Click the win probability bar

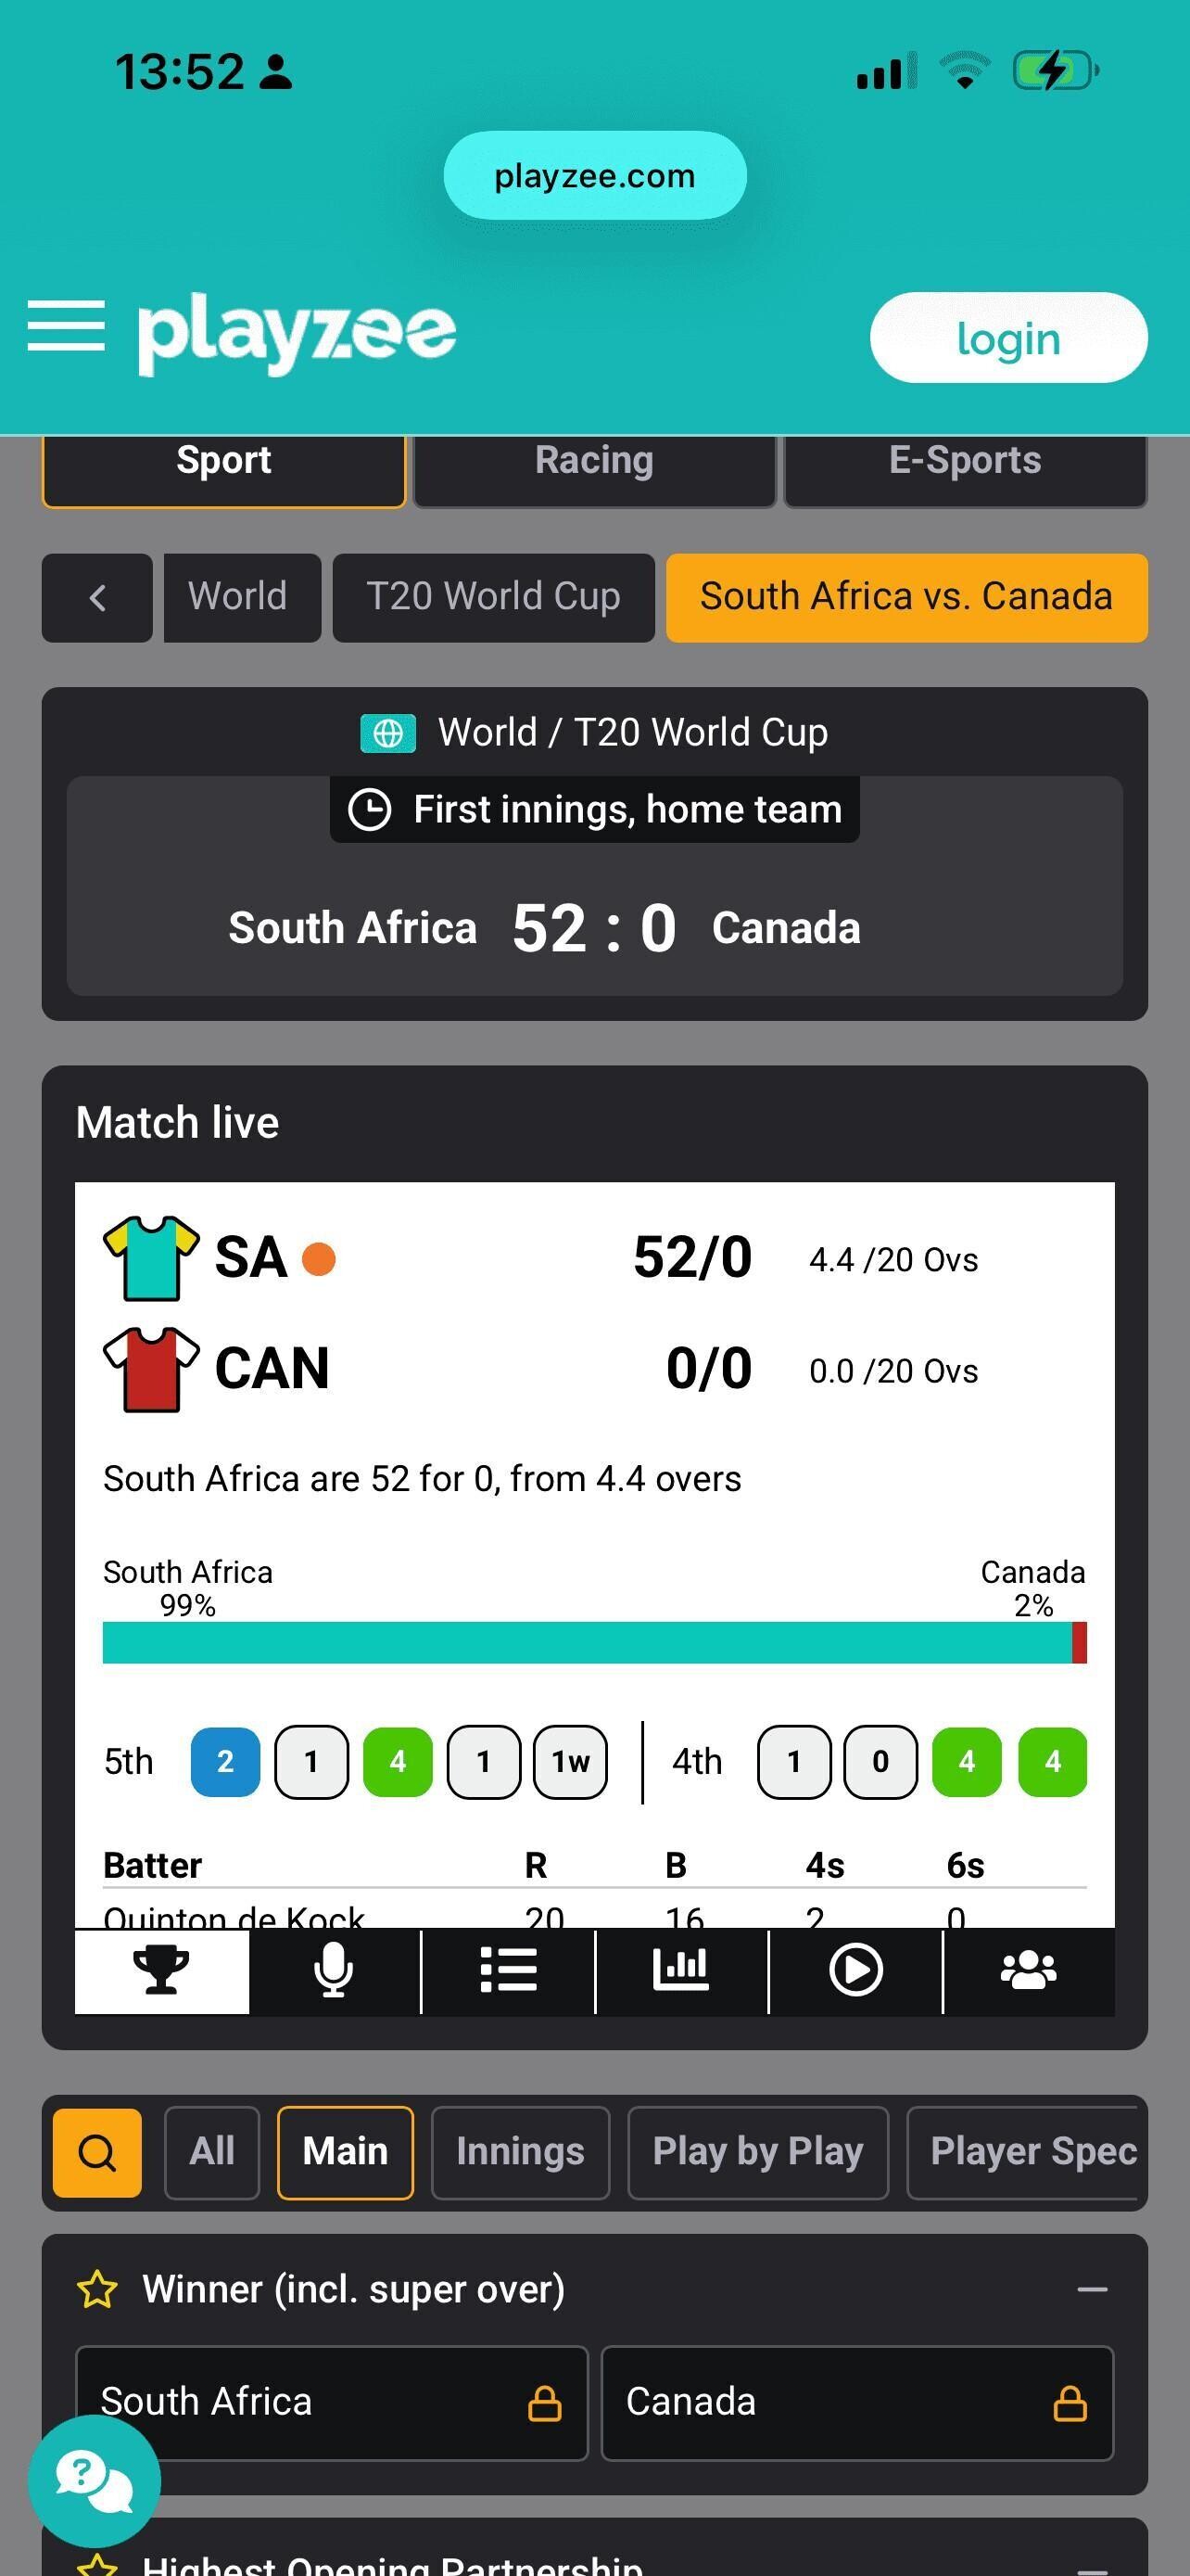click(x=593, y=1642)
